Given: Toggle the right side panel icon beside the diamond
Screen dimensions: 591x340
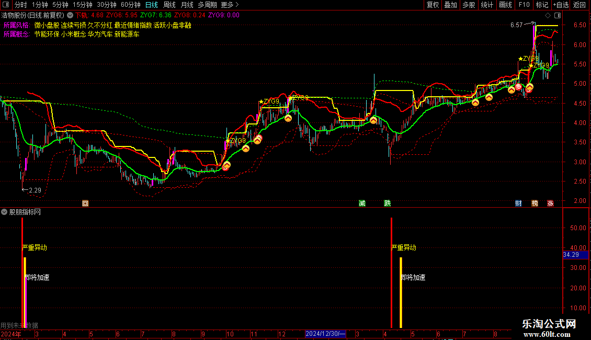Looking at the screenshot, I should pyautogui.click(x=558, y=16).
